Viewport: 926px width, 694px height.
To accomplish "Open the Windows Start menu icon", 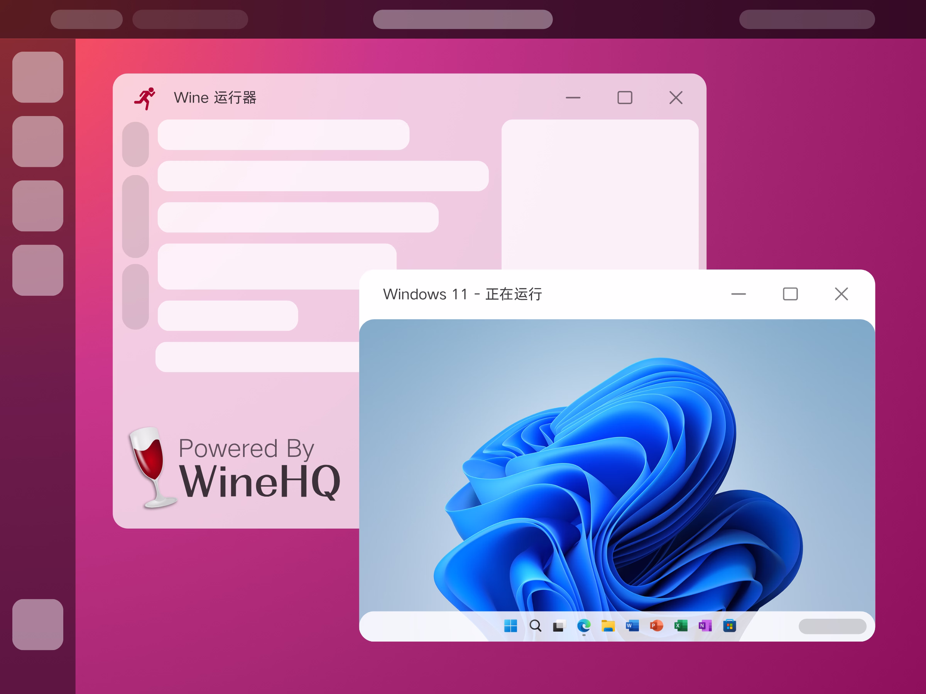I will tap(510, 626).
